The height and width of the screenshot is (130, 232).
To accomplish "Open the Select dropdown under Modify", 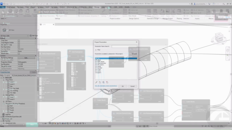I will tap(3, 18).
